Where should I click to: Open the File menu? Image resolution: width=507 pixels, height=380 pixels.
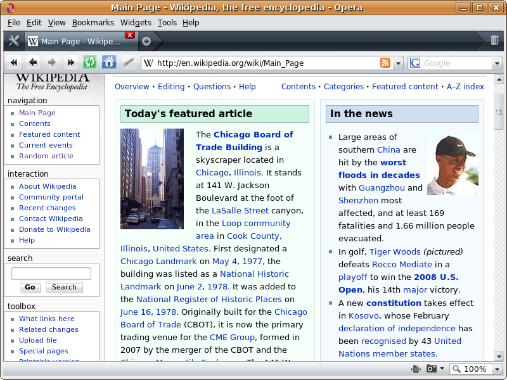coord(14,23)
